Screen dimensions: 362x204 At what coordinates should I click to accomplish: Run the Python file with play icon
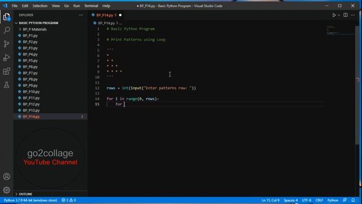pos(334,15)
